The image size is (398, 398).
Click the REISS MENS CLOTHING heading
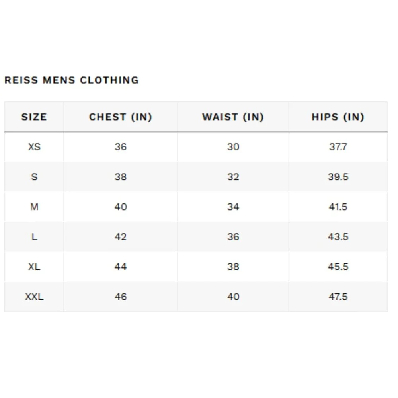72,80
